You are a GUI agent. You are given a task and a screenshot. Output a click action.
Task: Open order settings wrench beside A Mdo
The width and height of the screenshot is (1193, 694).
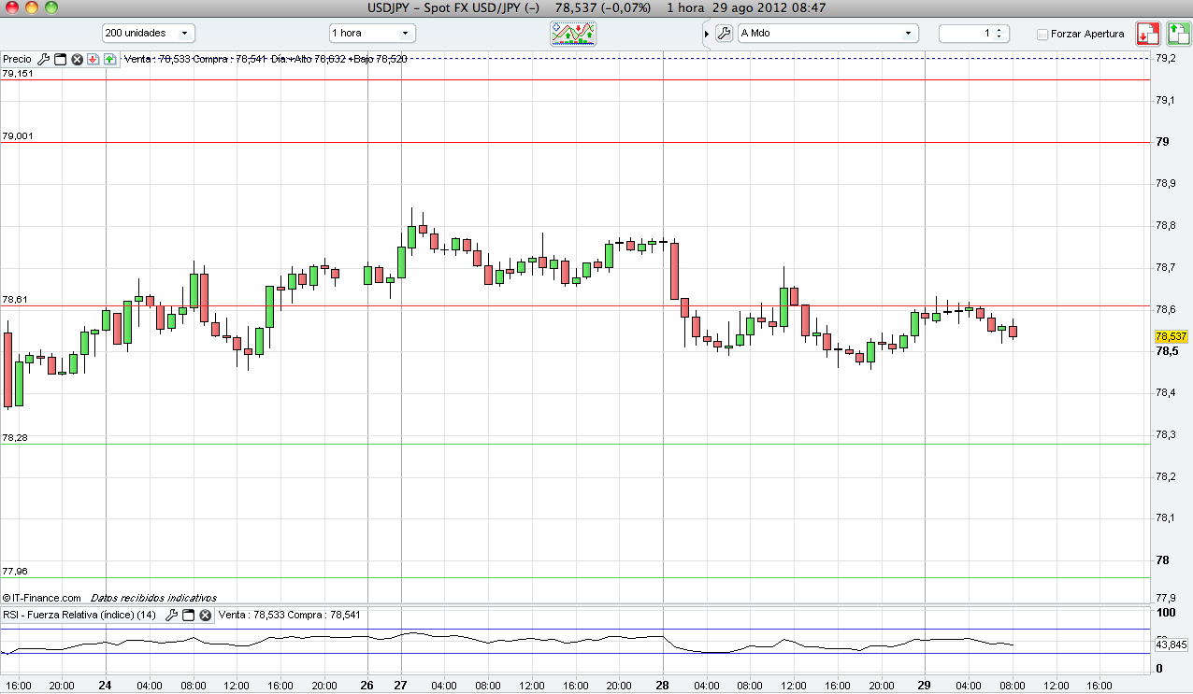tap(724, 33)
